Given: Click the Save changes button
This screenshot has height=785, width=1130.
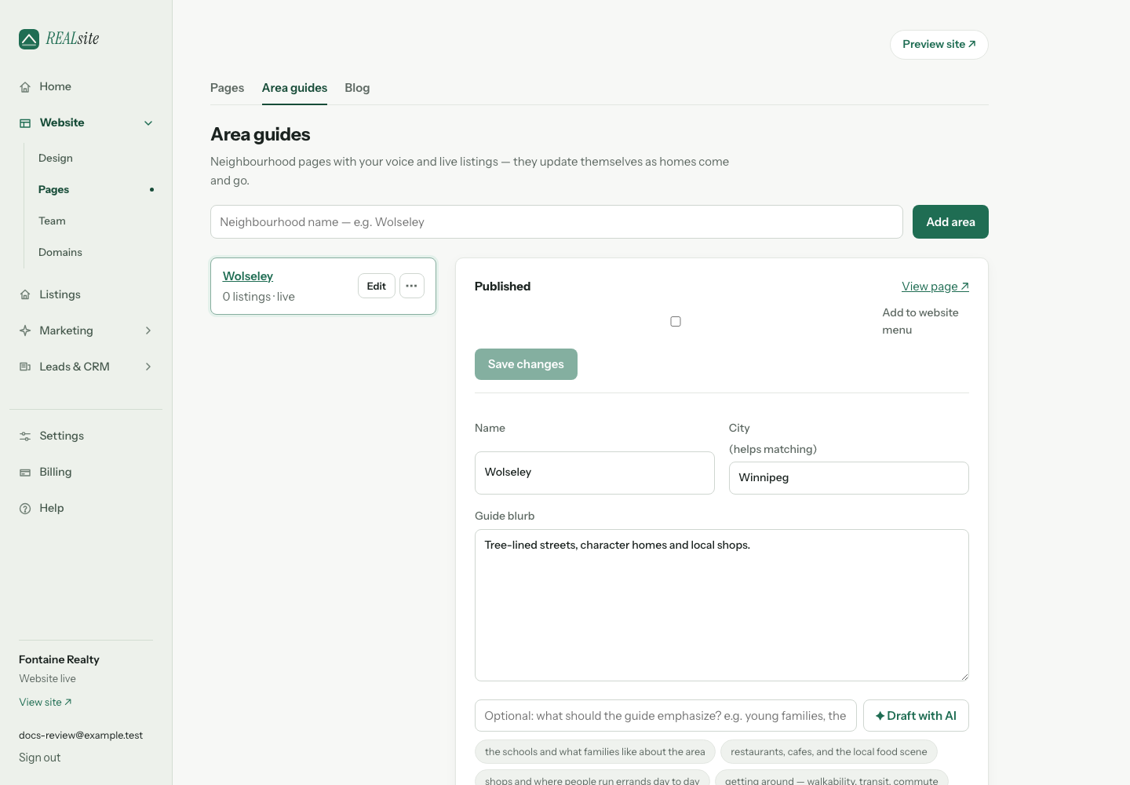Looking at the screenshot, I should point(526,364).
